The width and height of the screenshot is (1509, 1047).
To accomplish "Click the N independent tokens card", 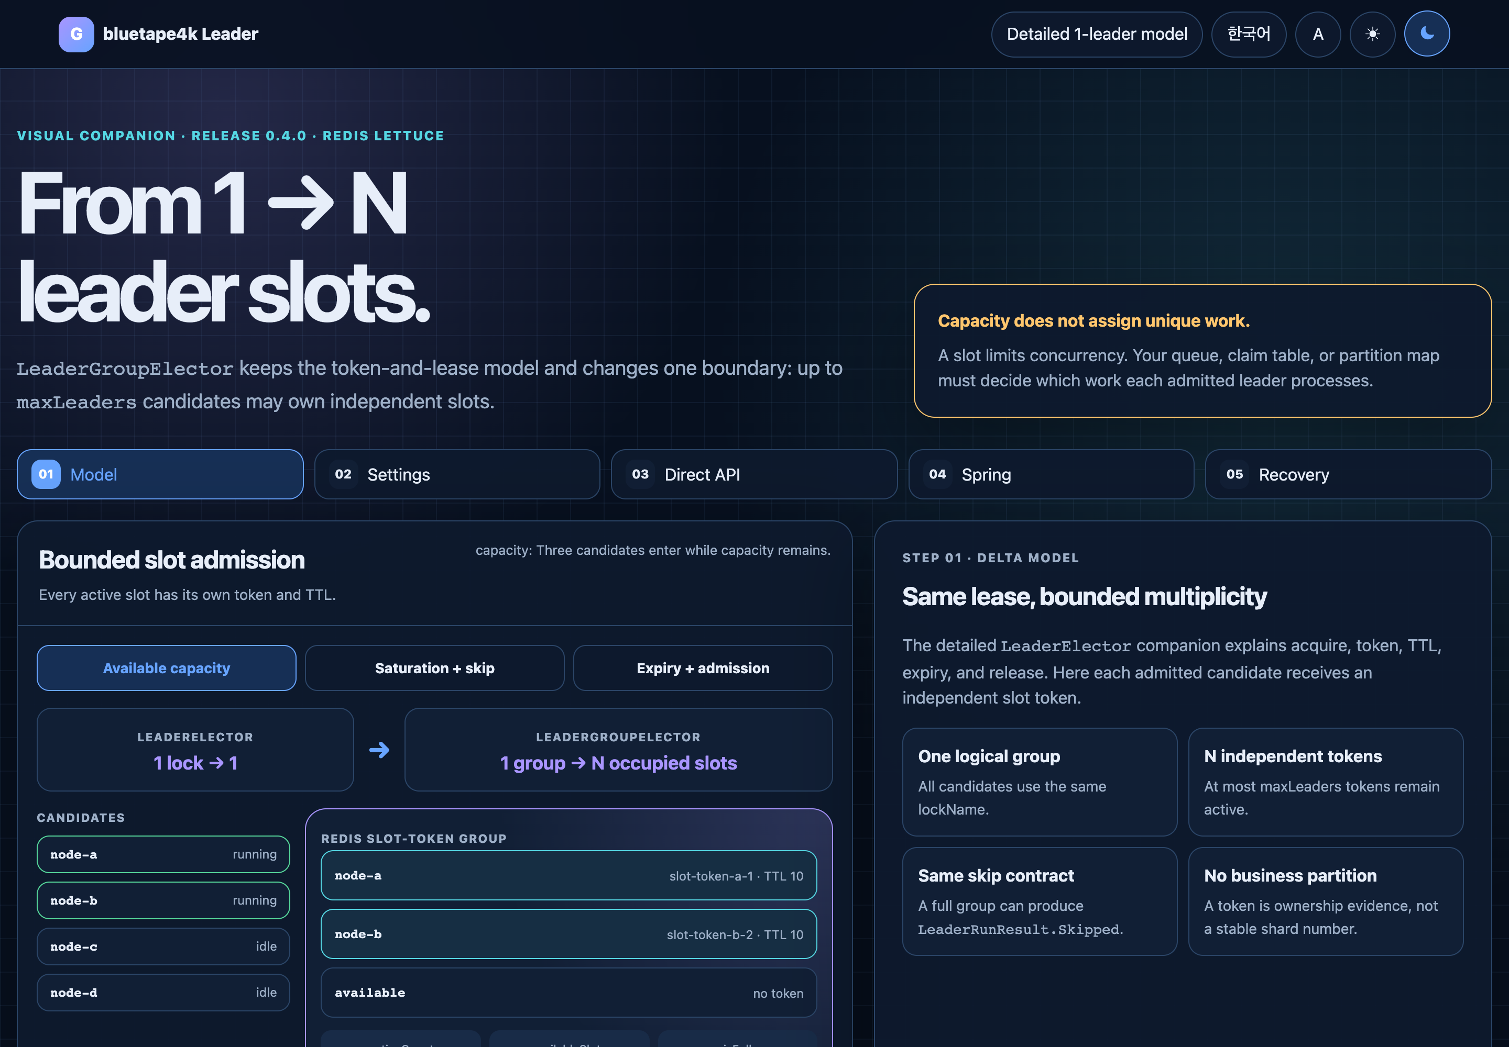I will [x=1326, y=782].
